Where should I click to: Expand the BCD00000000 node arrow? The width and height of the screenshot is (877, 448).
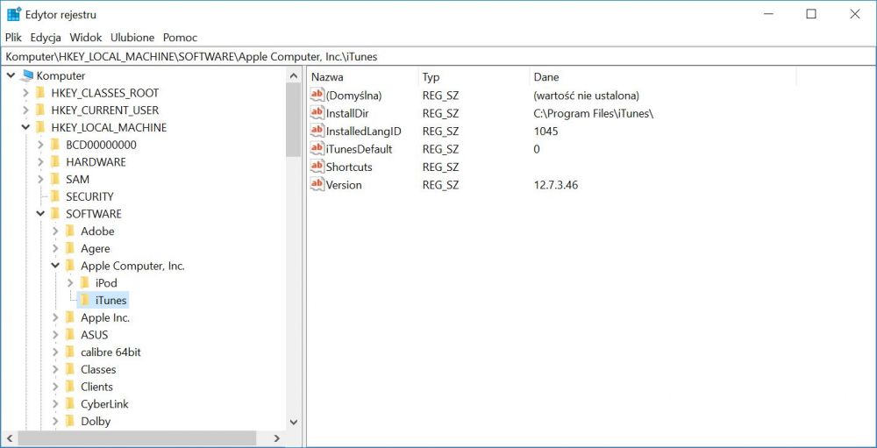pos(40,145)
